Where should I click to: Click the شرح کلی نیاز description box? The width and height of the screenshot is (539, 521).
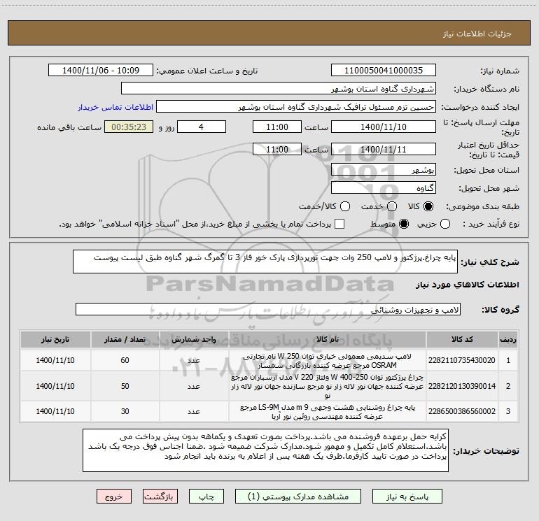coord(265,262)
